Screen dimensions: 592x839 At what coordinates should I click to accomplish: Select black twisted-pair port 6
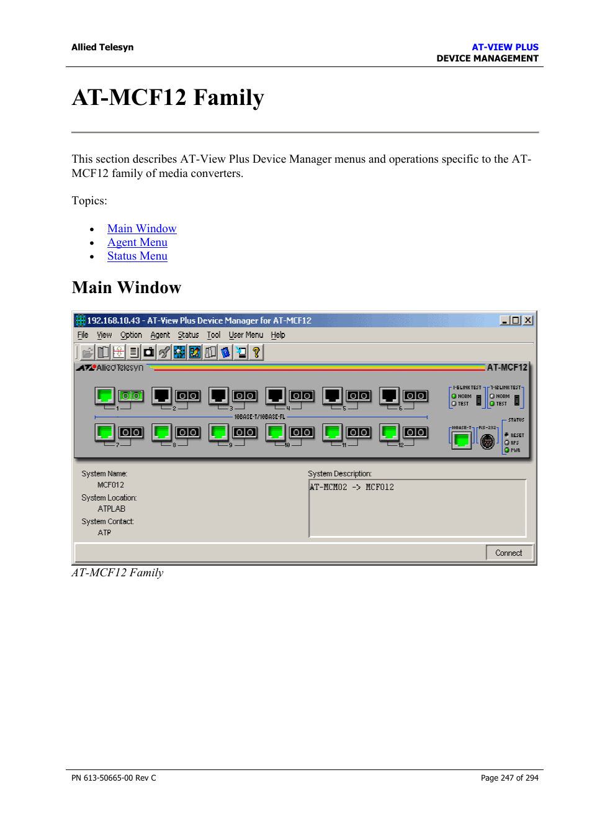[x=390, y=396]
